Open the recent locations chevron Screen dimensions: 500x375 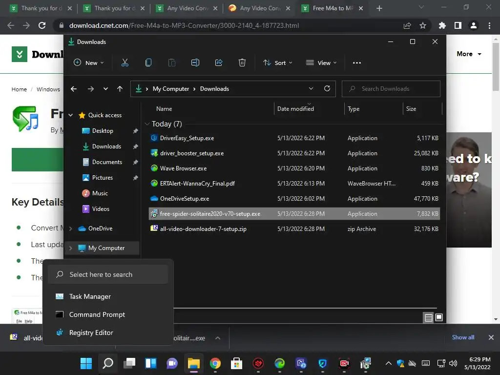coord(105,89)
